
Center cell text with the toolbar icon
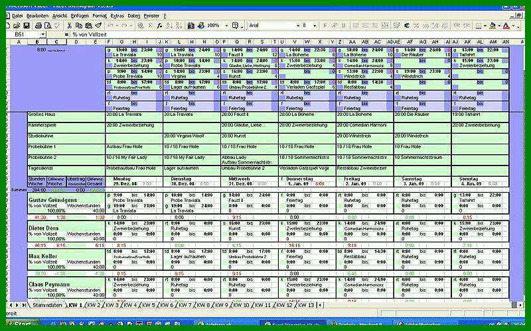tap(366, 26)
